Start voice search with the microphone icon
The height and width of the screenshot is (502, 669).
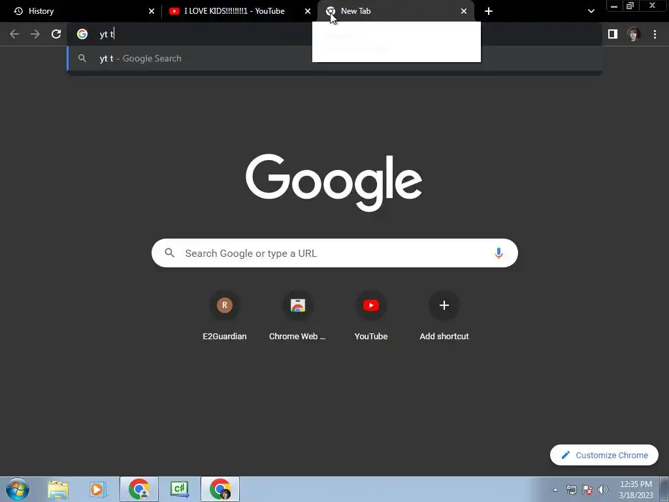point(498,253)
